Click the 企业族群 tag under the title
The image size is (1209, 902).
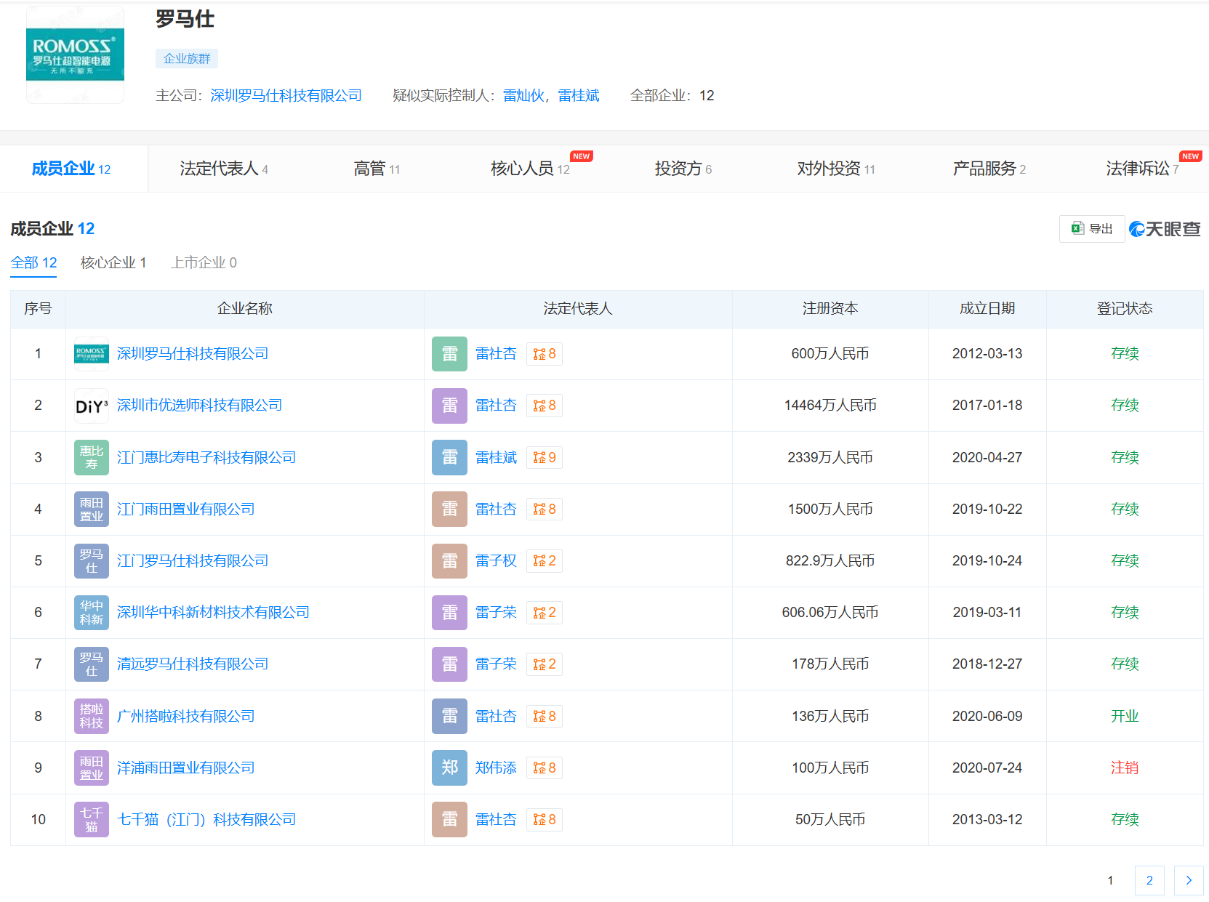click(186, 58)
